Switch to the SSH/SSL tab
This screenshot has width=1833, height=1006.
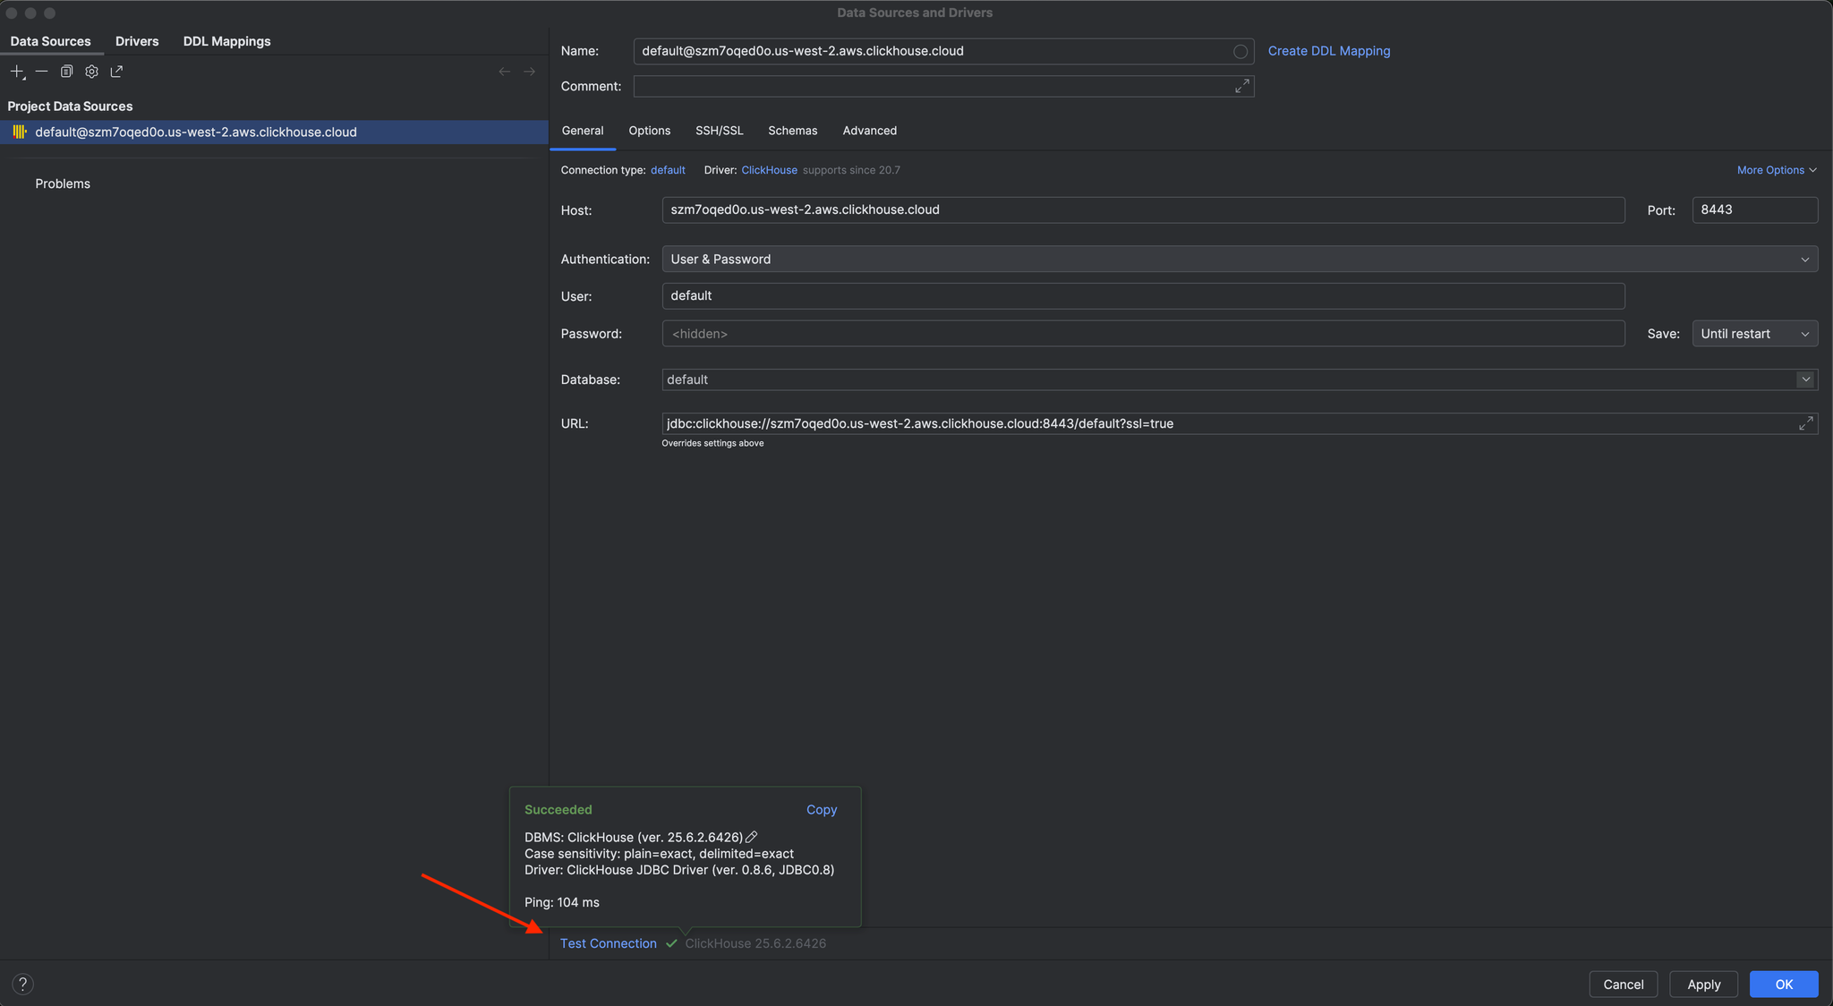[719, 131]
